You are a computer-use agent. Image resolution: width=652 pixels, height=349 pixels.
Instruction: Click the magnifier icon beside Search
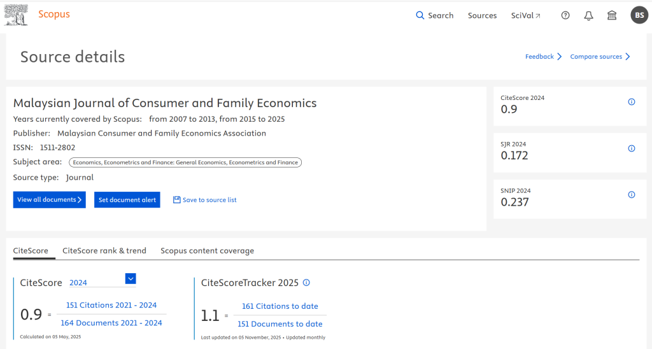(420, 15)
